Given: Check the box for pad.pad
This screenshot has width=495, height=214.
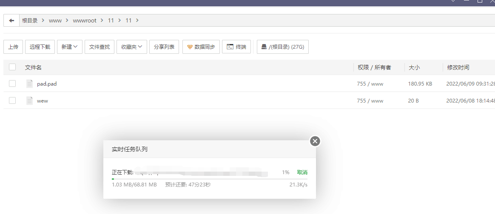Looking at the screenshot, I should pos(12,84).
